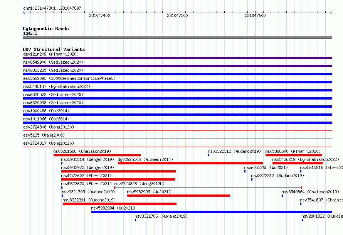Viewport: 343px width, 235px height.
Task: Click the nsv5982994 (Wu2021) label text
Action: point(113,208)
